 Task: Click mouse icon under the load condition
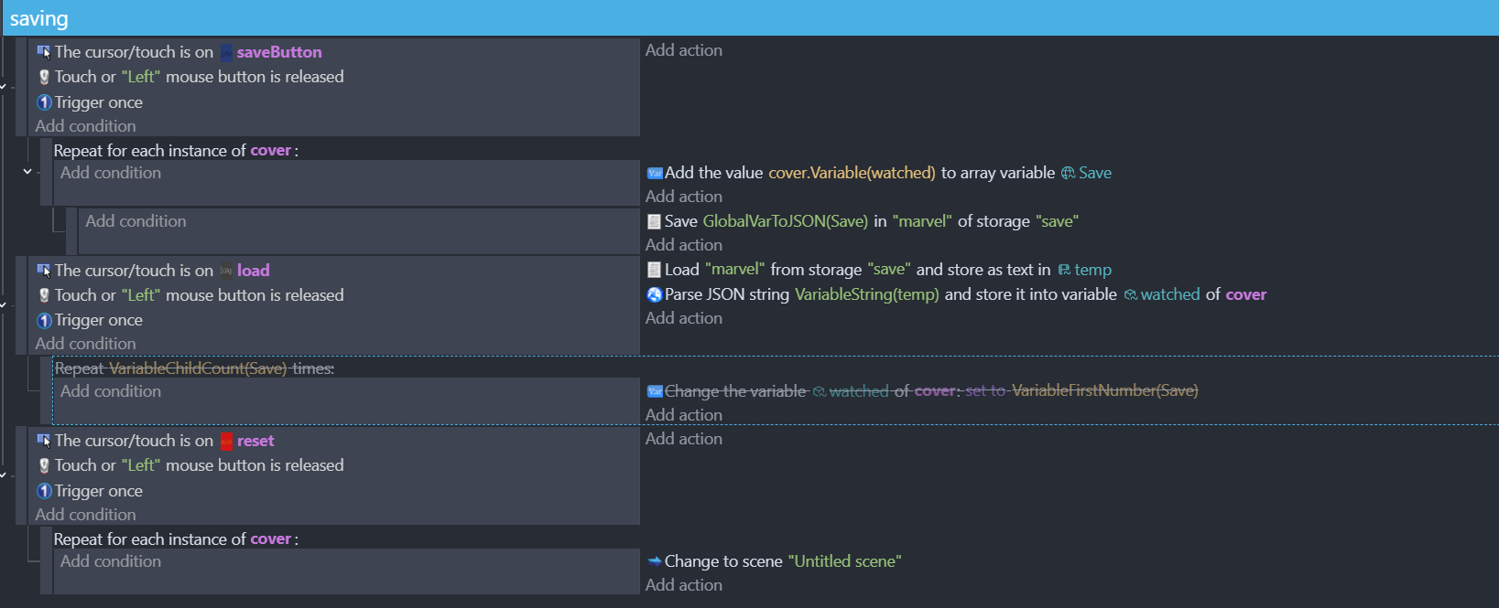(43, 295)
